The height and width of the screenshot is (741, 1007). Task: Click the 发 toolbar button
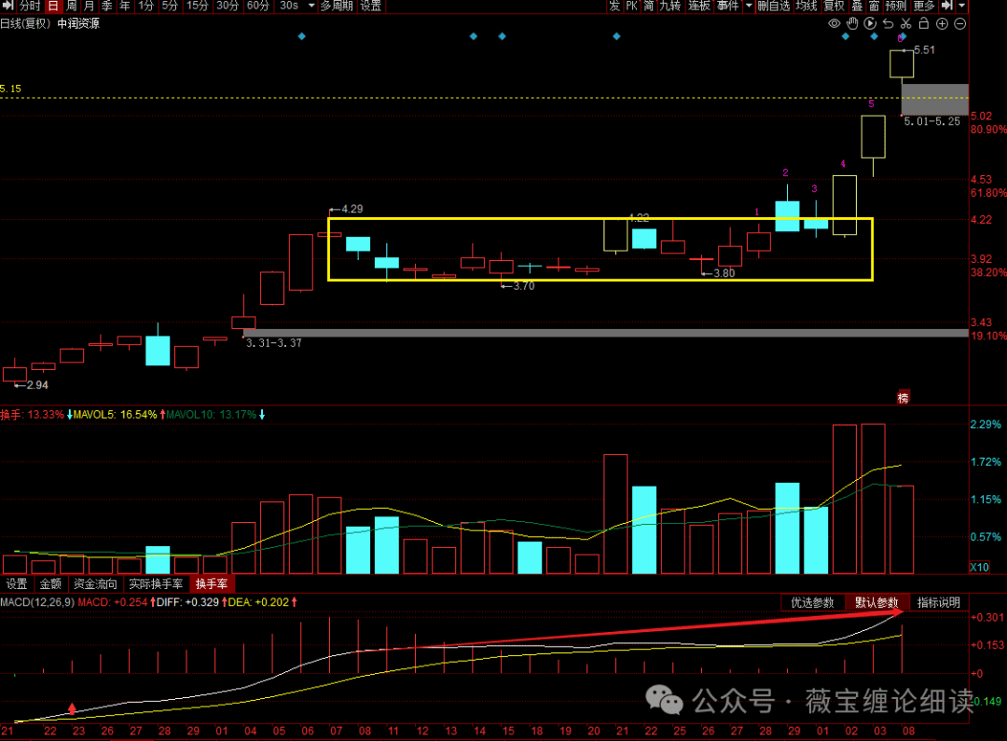(x=614, y=6)
